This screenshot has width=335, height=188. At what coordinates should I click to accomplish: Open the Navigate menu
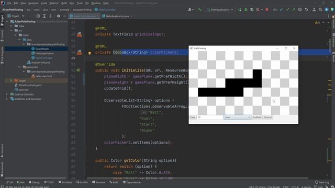pyautogui.click(x=33, y=3)
